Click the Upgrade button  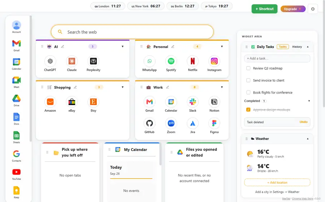pos(293,9)
